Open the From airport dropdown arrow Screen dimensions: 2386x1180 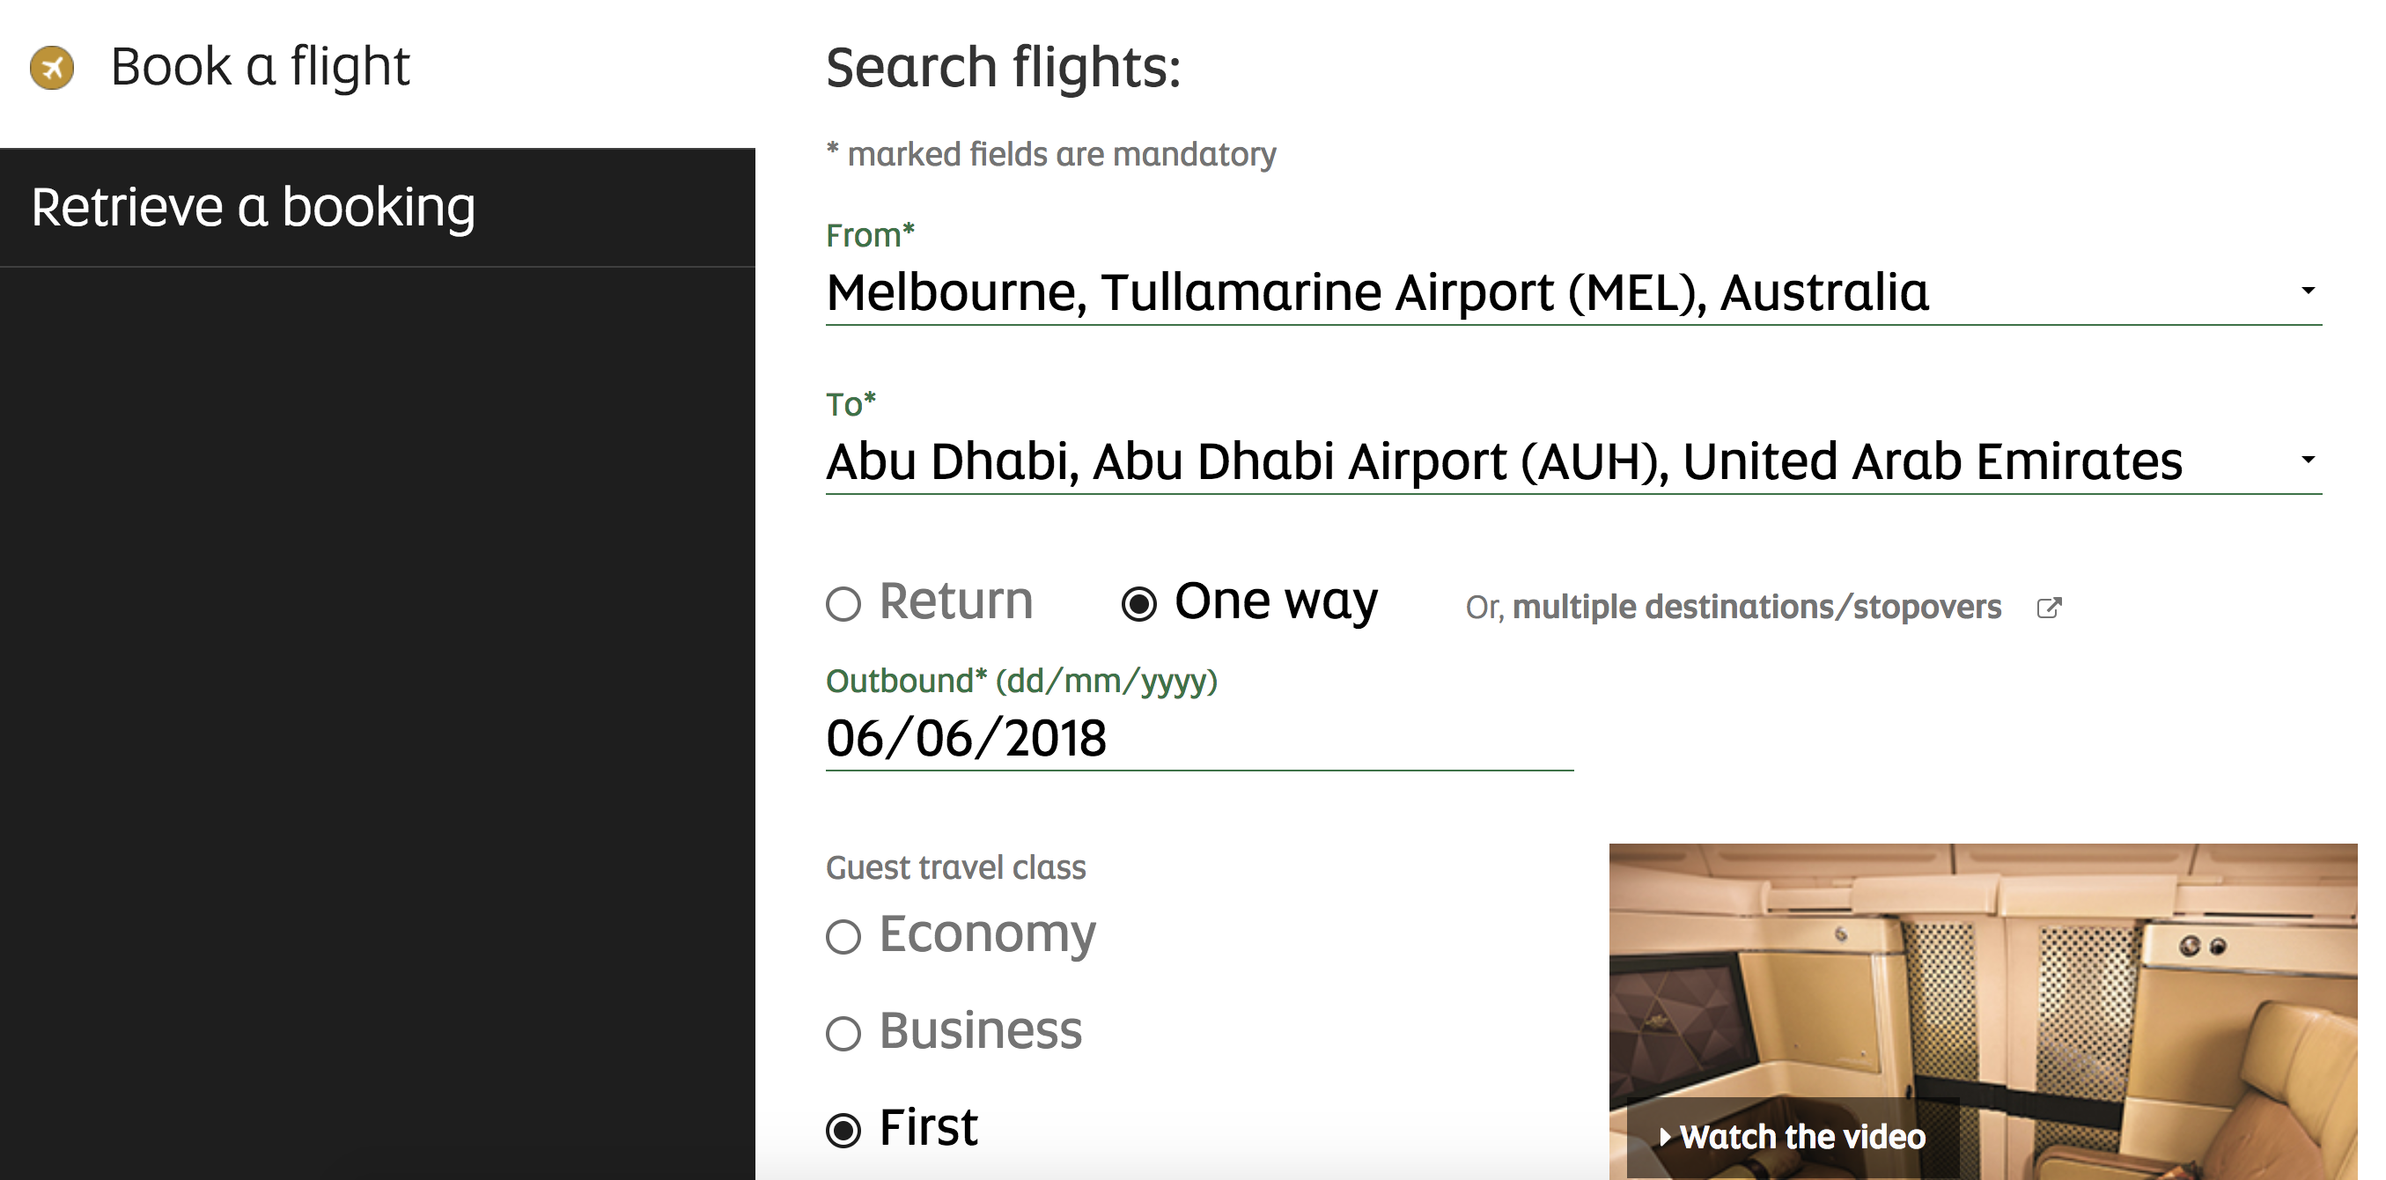point(2308,291)
